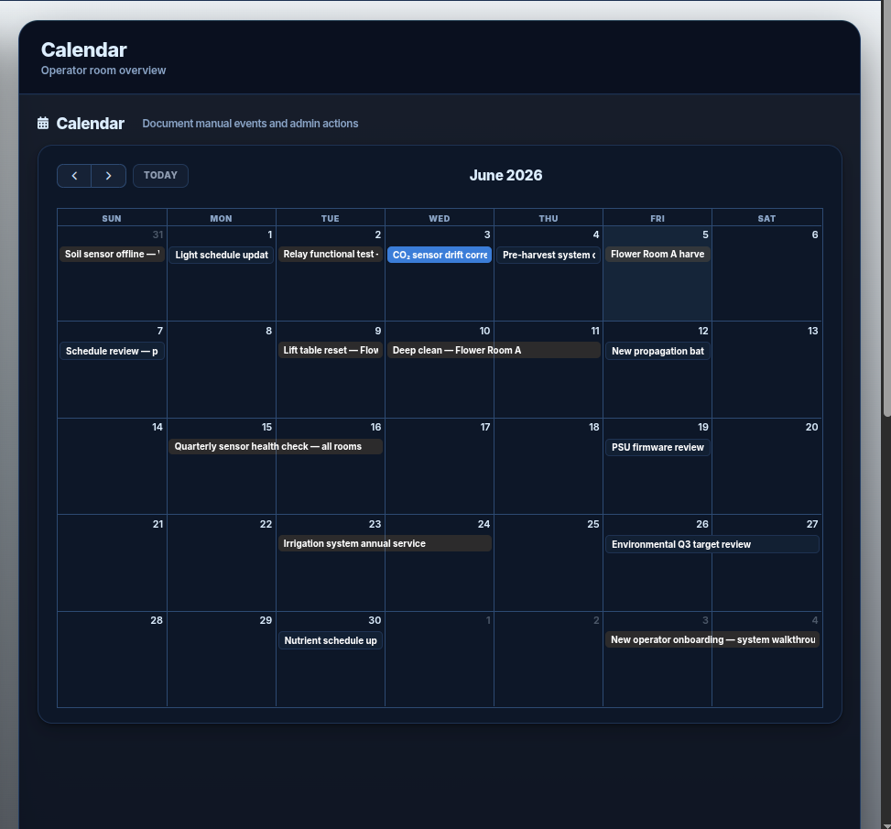Click the WED column header

click(440, 218)
